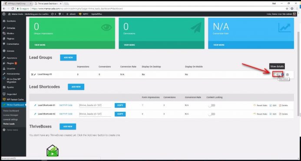This screenshot has width=301, height=161.
Task: Click the user avatar in admin bar
Action: click(294, 14)
